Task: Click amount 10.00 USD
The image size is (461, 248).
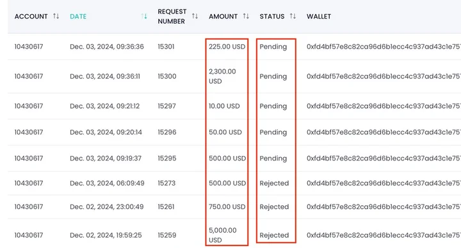Action: (224, 106)
